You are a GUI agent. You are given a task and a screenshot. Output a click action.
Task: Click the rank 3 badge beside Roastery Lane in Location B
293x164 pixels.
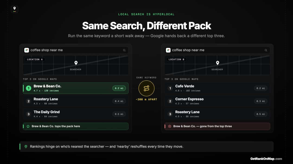pyautogui.click(x=170, y=114)
